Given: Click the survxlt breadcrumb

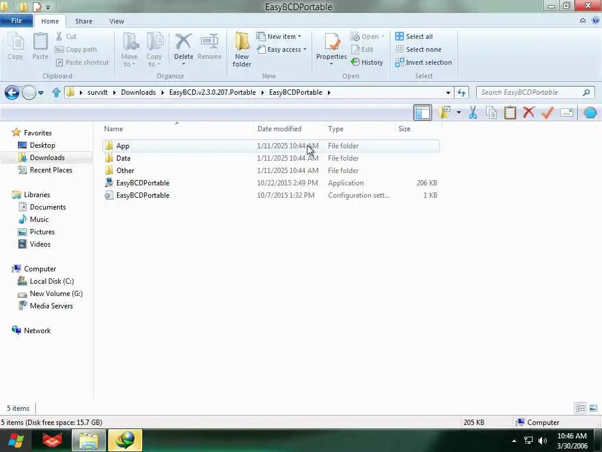Looking at the screenshot, I should (98, 92).
